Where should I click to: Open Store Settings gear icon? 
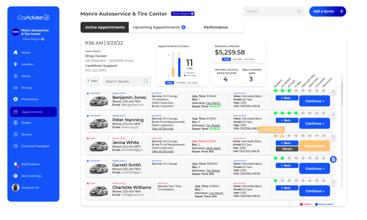pos(15,176)
